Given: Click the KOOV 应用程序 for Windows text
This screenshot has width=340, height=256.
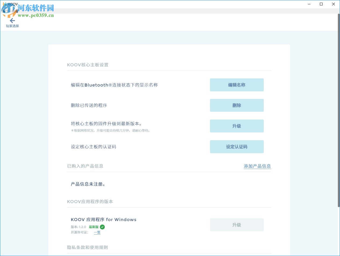Looking at the screenshot, I should click(104, 219).
